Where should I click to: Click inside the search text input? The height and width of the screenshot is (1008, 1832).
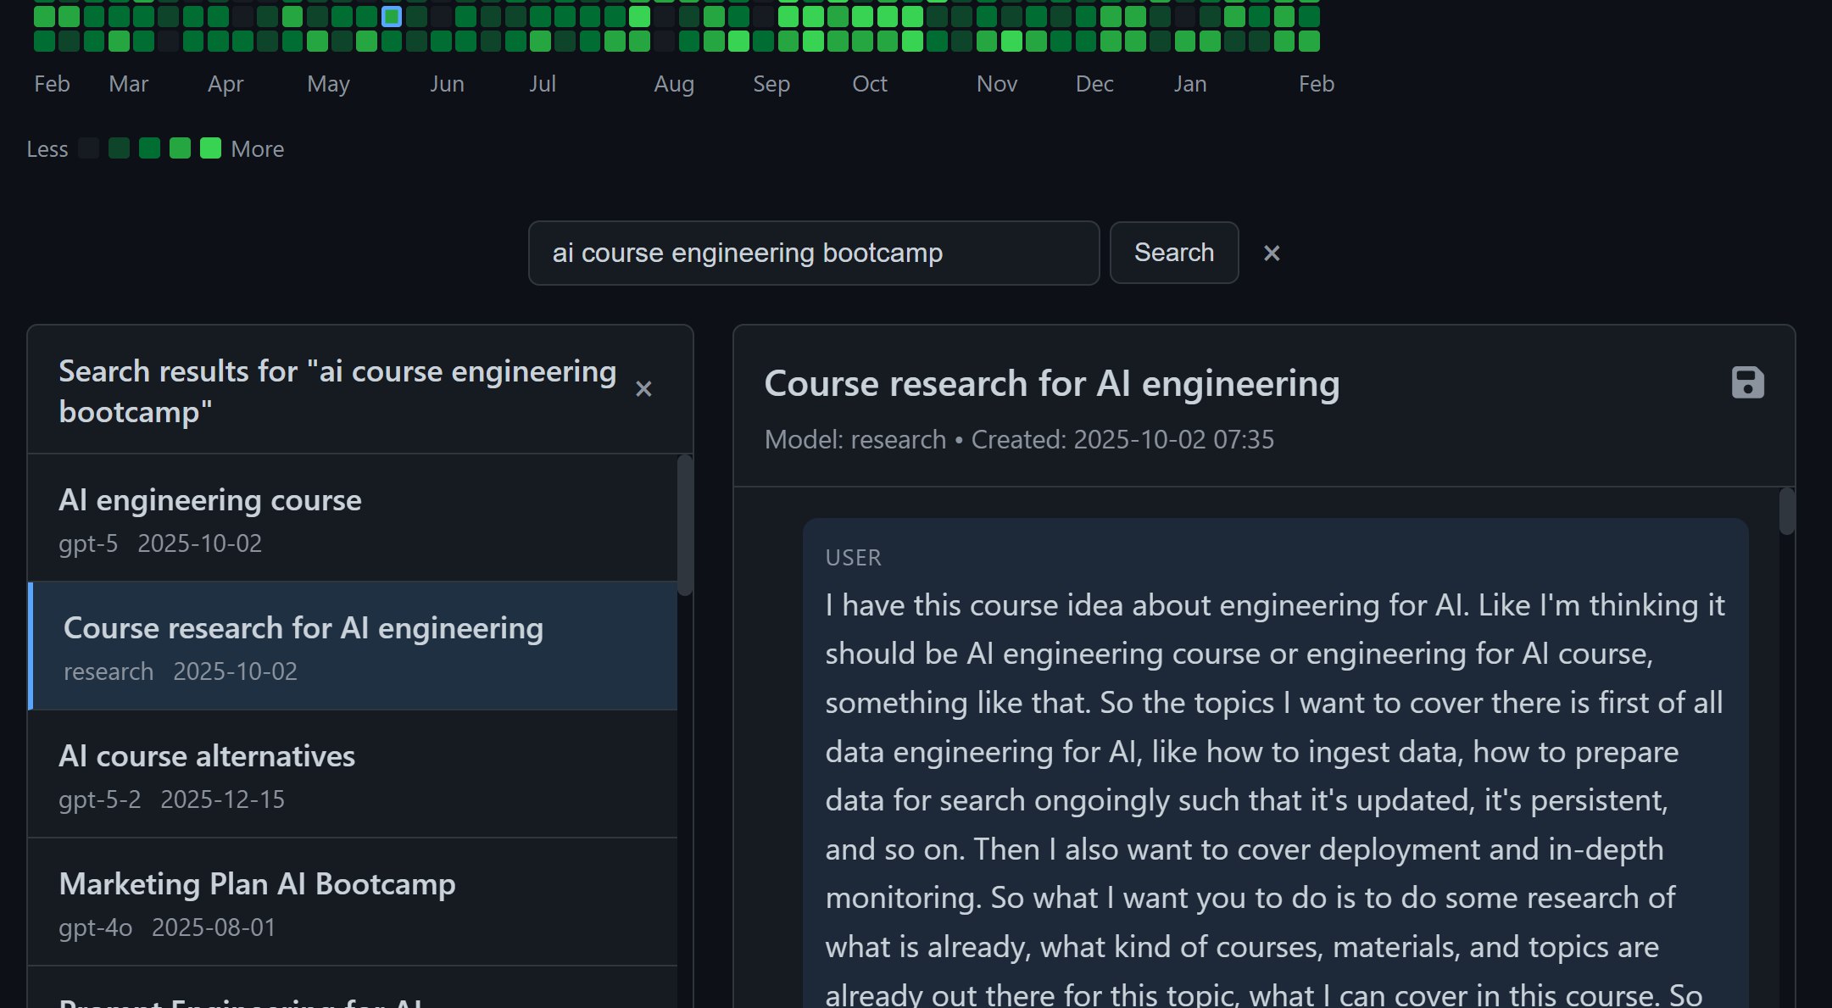(x=814, y=253)
